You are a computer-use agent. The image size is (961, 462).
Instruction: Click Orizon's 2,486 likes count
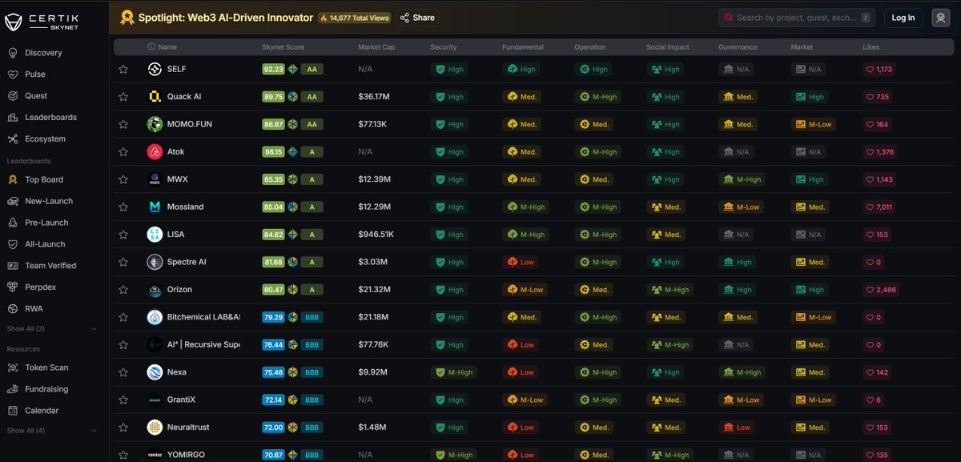pos(880,290)
